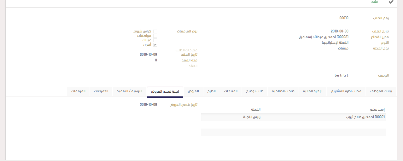This screenshot has width=403, height=161.
Task: Open sector manager أحمد بن عبدالله إسماعيل link
Action: pyautogui.click(x=324, y=37)
